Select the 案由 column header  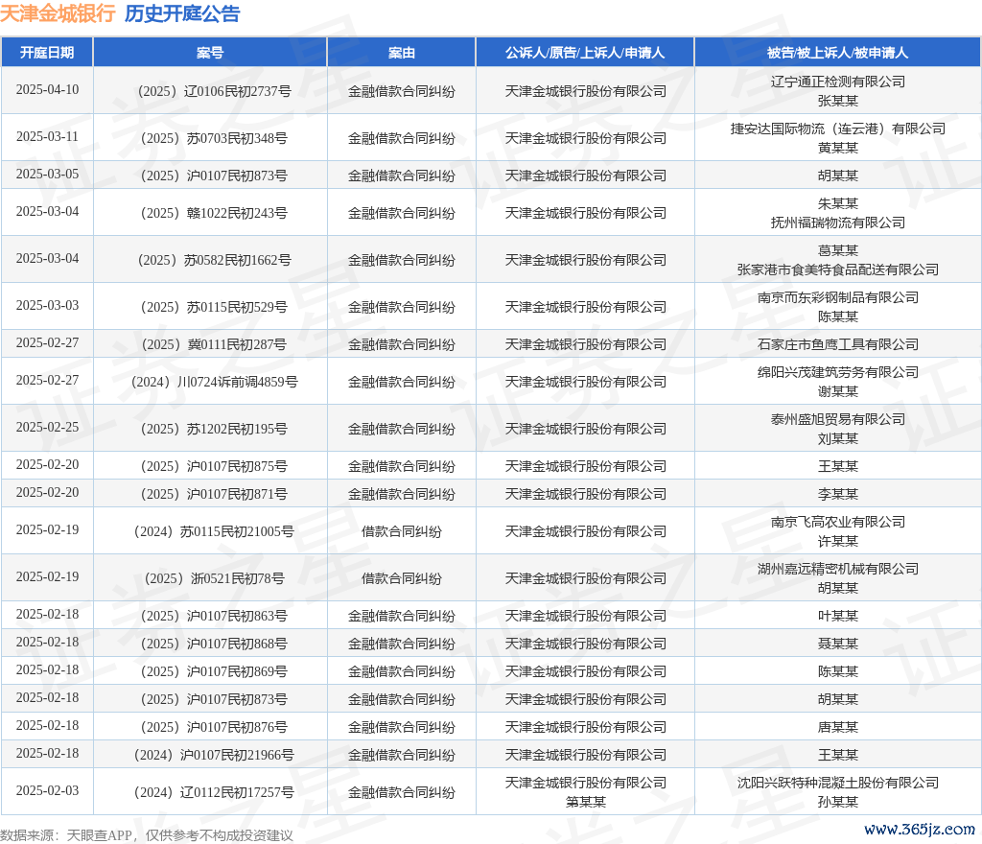402,53
